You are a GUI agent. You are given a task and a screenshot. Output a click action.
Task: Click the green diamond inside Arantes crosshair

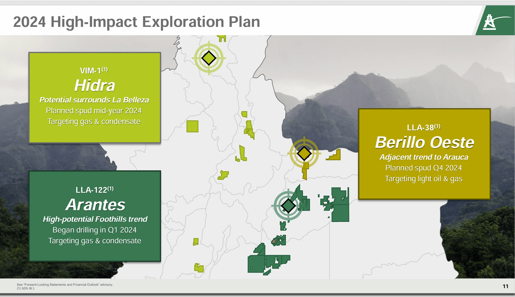pos(288,205)
